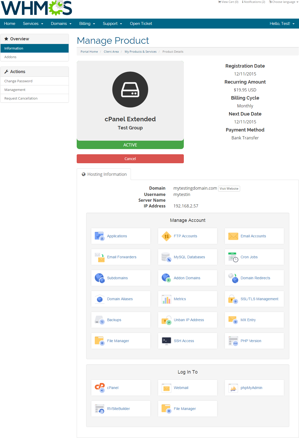299x438 pixels.
Task: Expand the Billing dropdown menu
Action: click(87, 24)
